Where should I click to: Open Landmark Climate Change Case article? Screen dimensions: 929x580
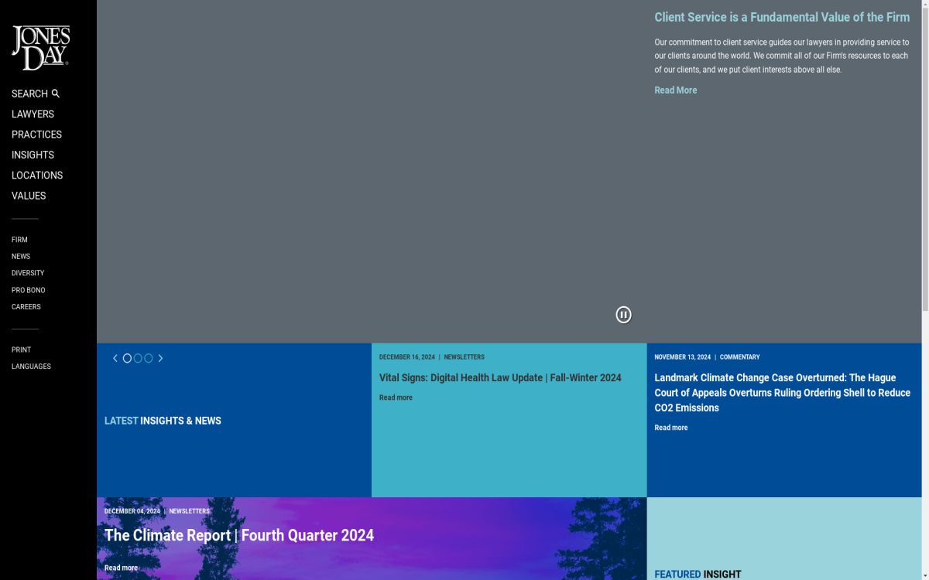pos(782,393)
